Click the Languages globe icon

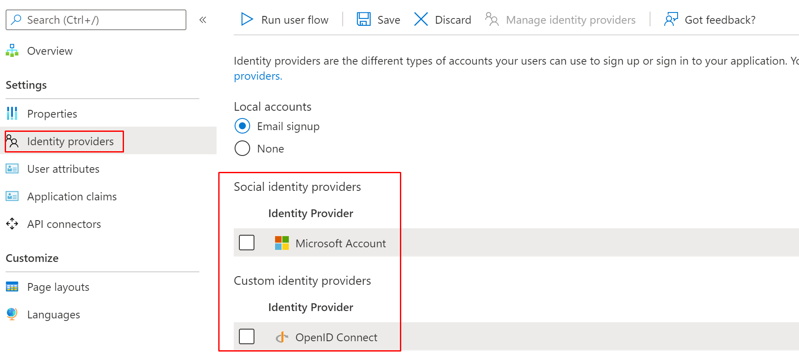point(12,314)
